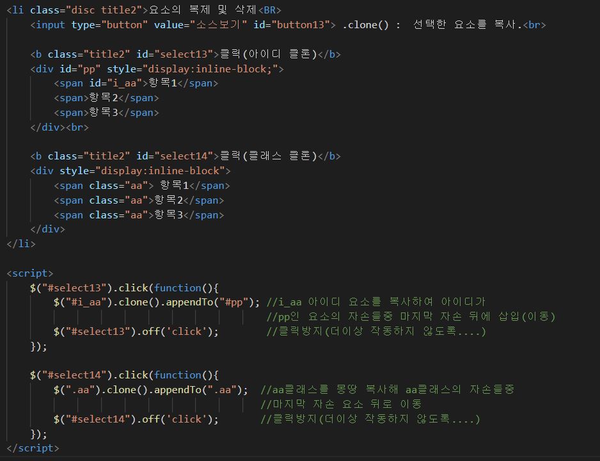This screenshot has height=461, width=600.
Task: Click the closing </div><br> line
Action: [59, 127]
